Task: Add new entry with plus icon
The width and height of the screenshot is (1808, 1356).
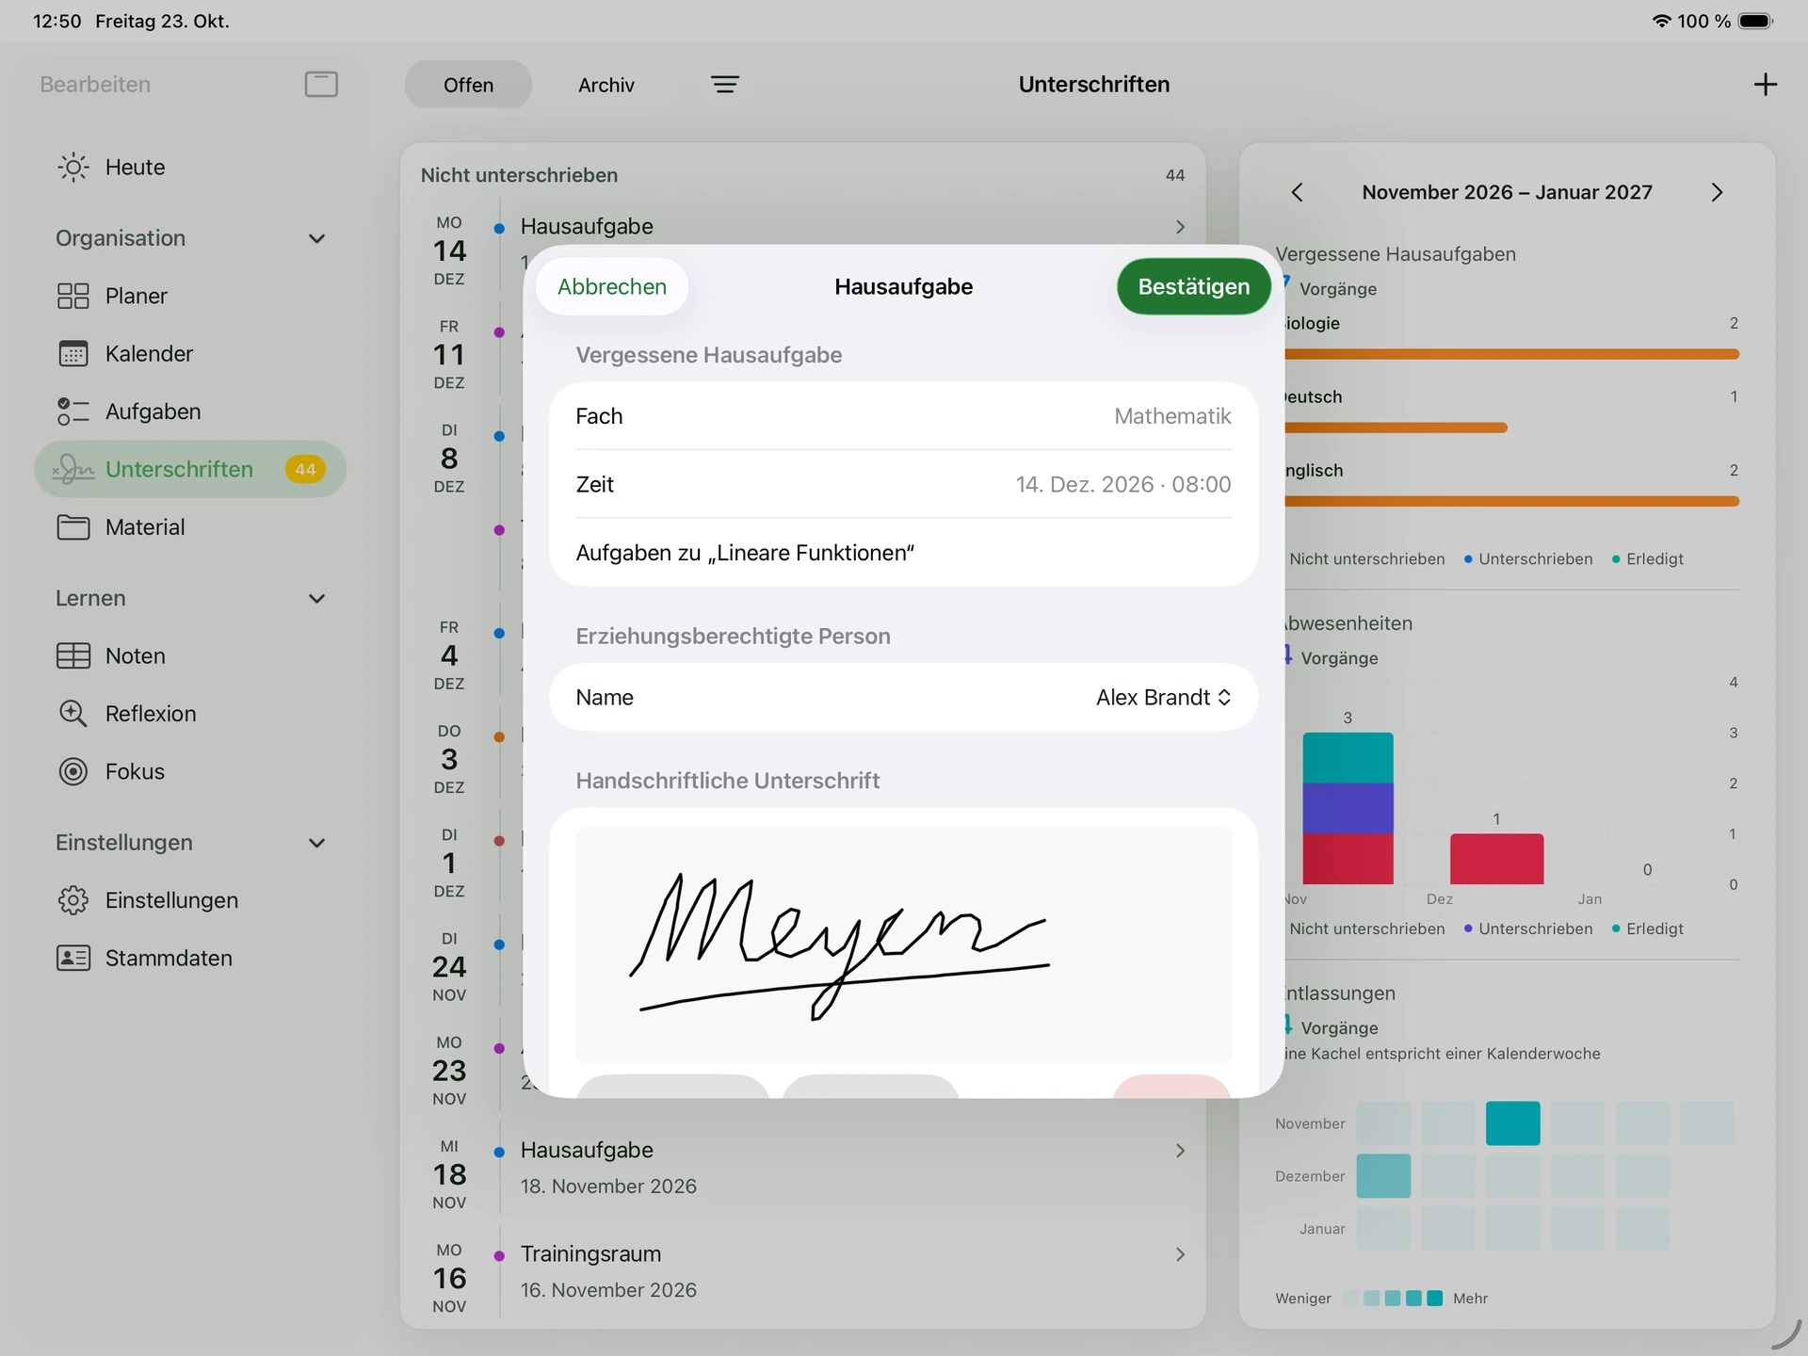Action: point(1766,85)
